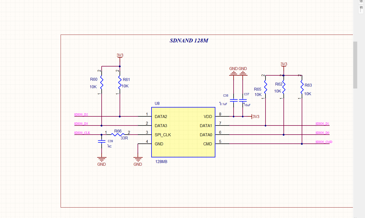Screen dimensions: 365x218
Task: Select the SDIO0_CLK net label
Action: click(82, 133)
